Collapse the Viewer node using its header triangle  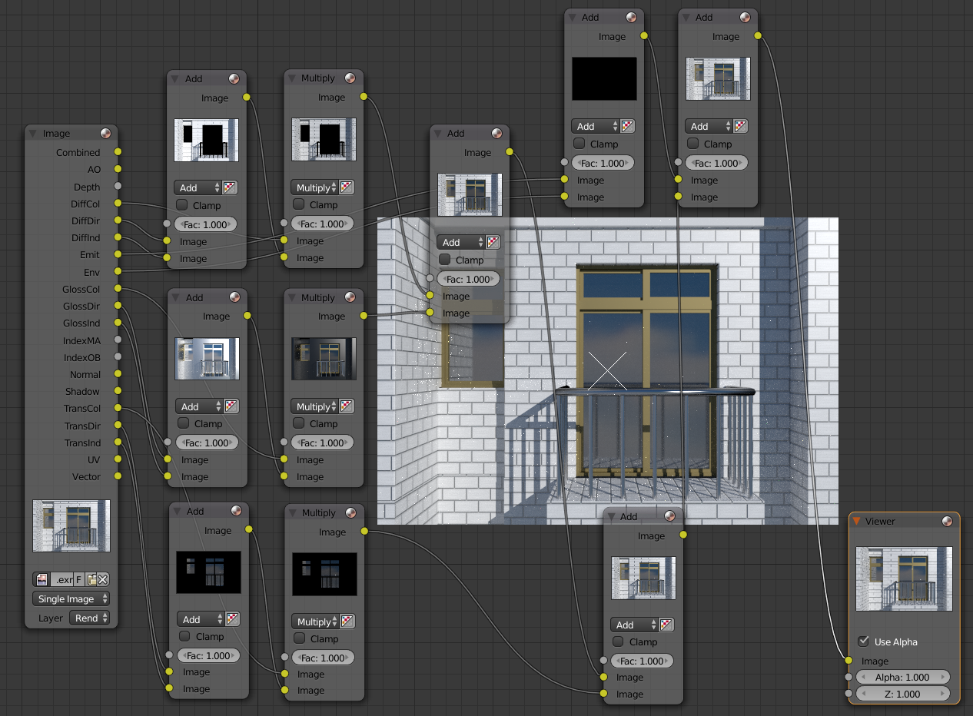(x=856, y=521)
